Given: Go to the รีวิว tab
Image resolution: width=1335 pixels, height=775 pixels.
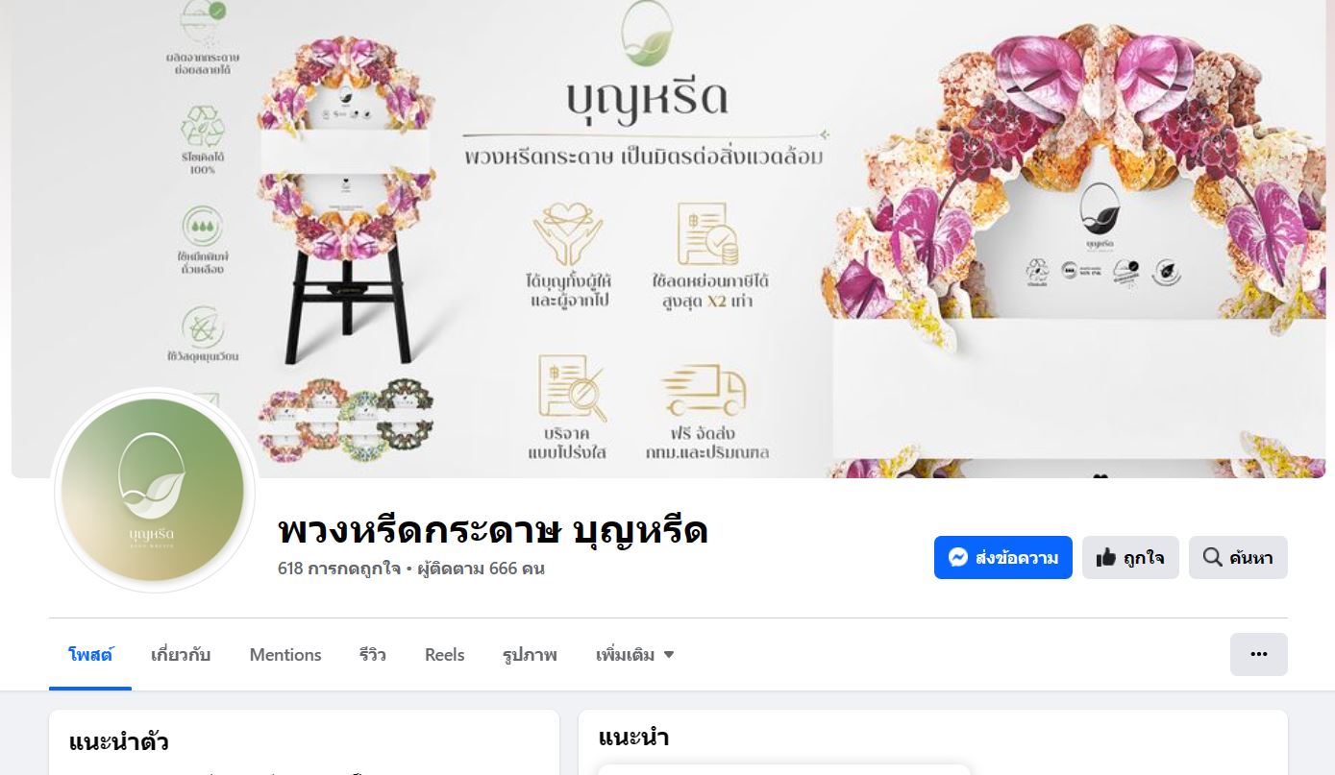Looking at the screenshot, I should (373, 655).
